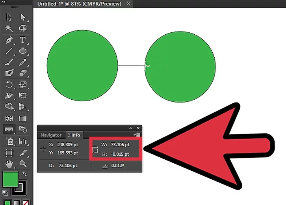Click the Untitled-1 document tab
This screenshot has width=286, height=205.
point(79,4)
